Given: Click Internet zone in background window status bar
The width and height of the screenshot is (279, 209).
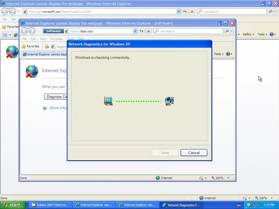Looking at the screenshot, I should (x=207, y=198).
